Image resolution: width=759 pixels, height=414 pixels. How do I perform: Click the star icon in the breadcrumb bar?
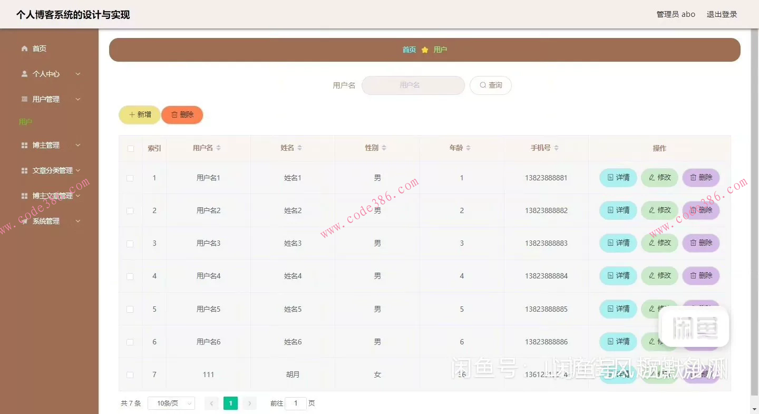coord(425,49)
